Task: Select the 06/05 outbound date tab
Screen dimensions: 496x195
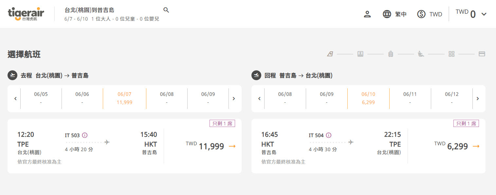Action: pos(41,98)
